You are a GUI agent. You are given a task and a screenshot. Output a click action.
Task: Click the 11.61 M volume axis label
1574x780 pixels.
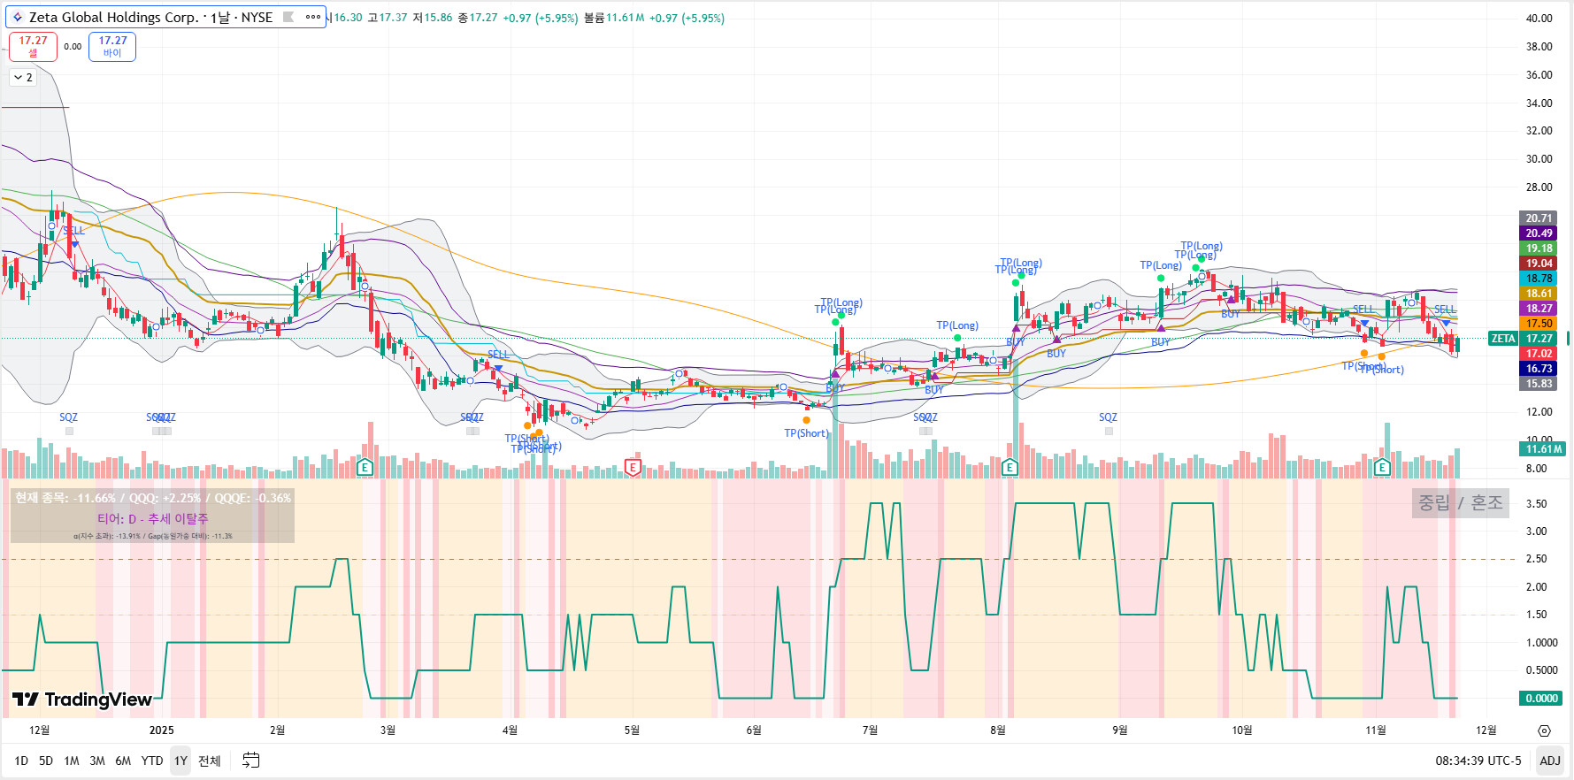pos(1543,449)
